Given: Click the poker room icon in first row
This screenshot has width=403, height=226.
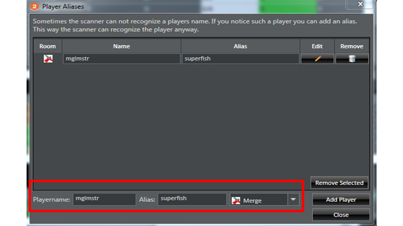Looking at the screenshot, I should [x=48, y=58].
